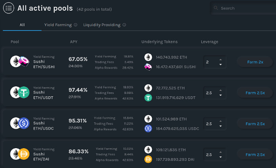Image resolution: width=276 pixels, height=168 pixels.
Task: Select the All tab
Action: [x=22, y=25]
